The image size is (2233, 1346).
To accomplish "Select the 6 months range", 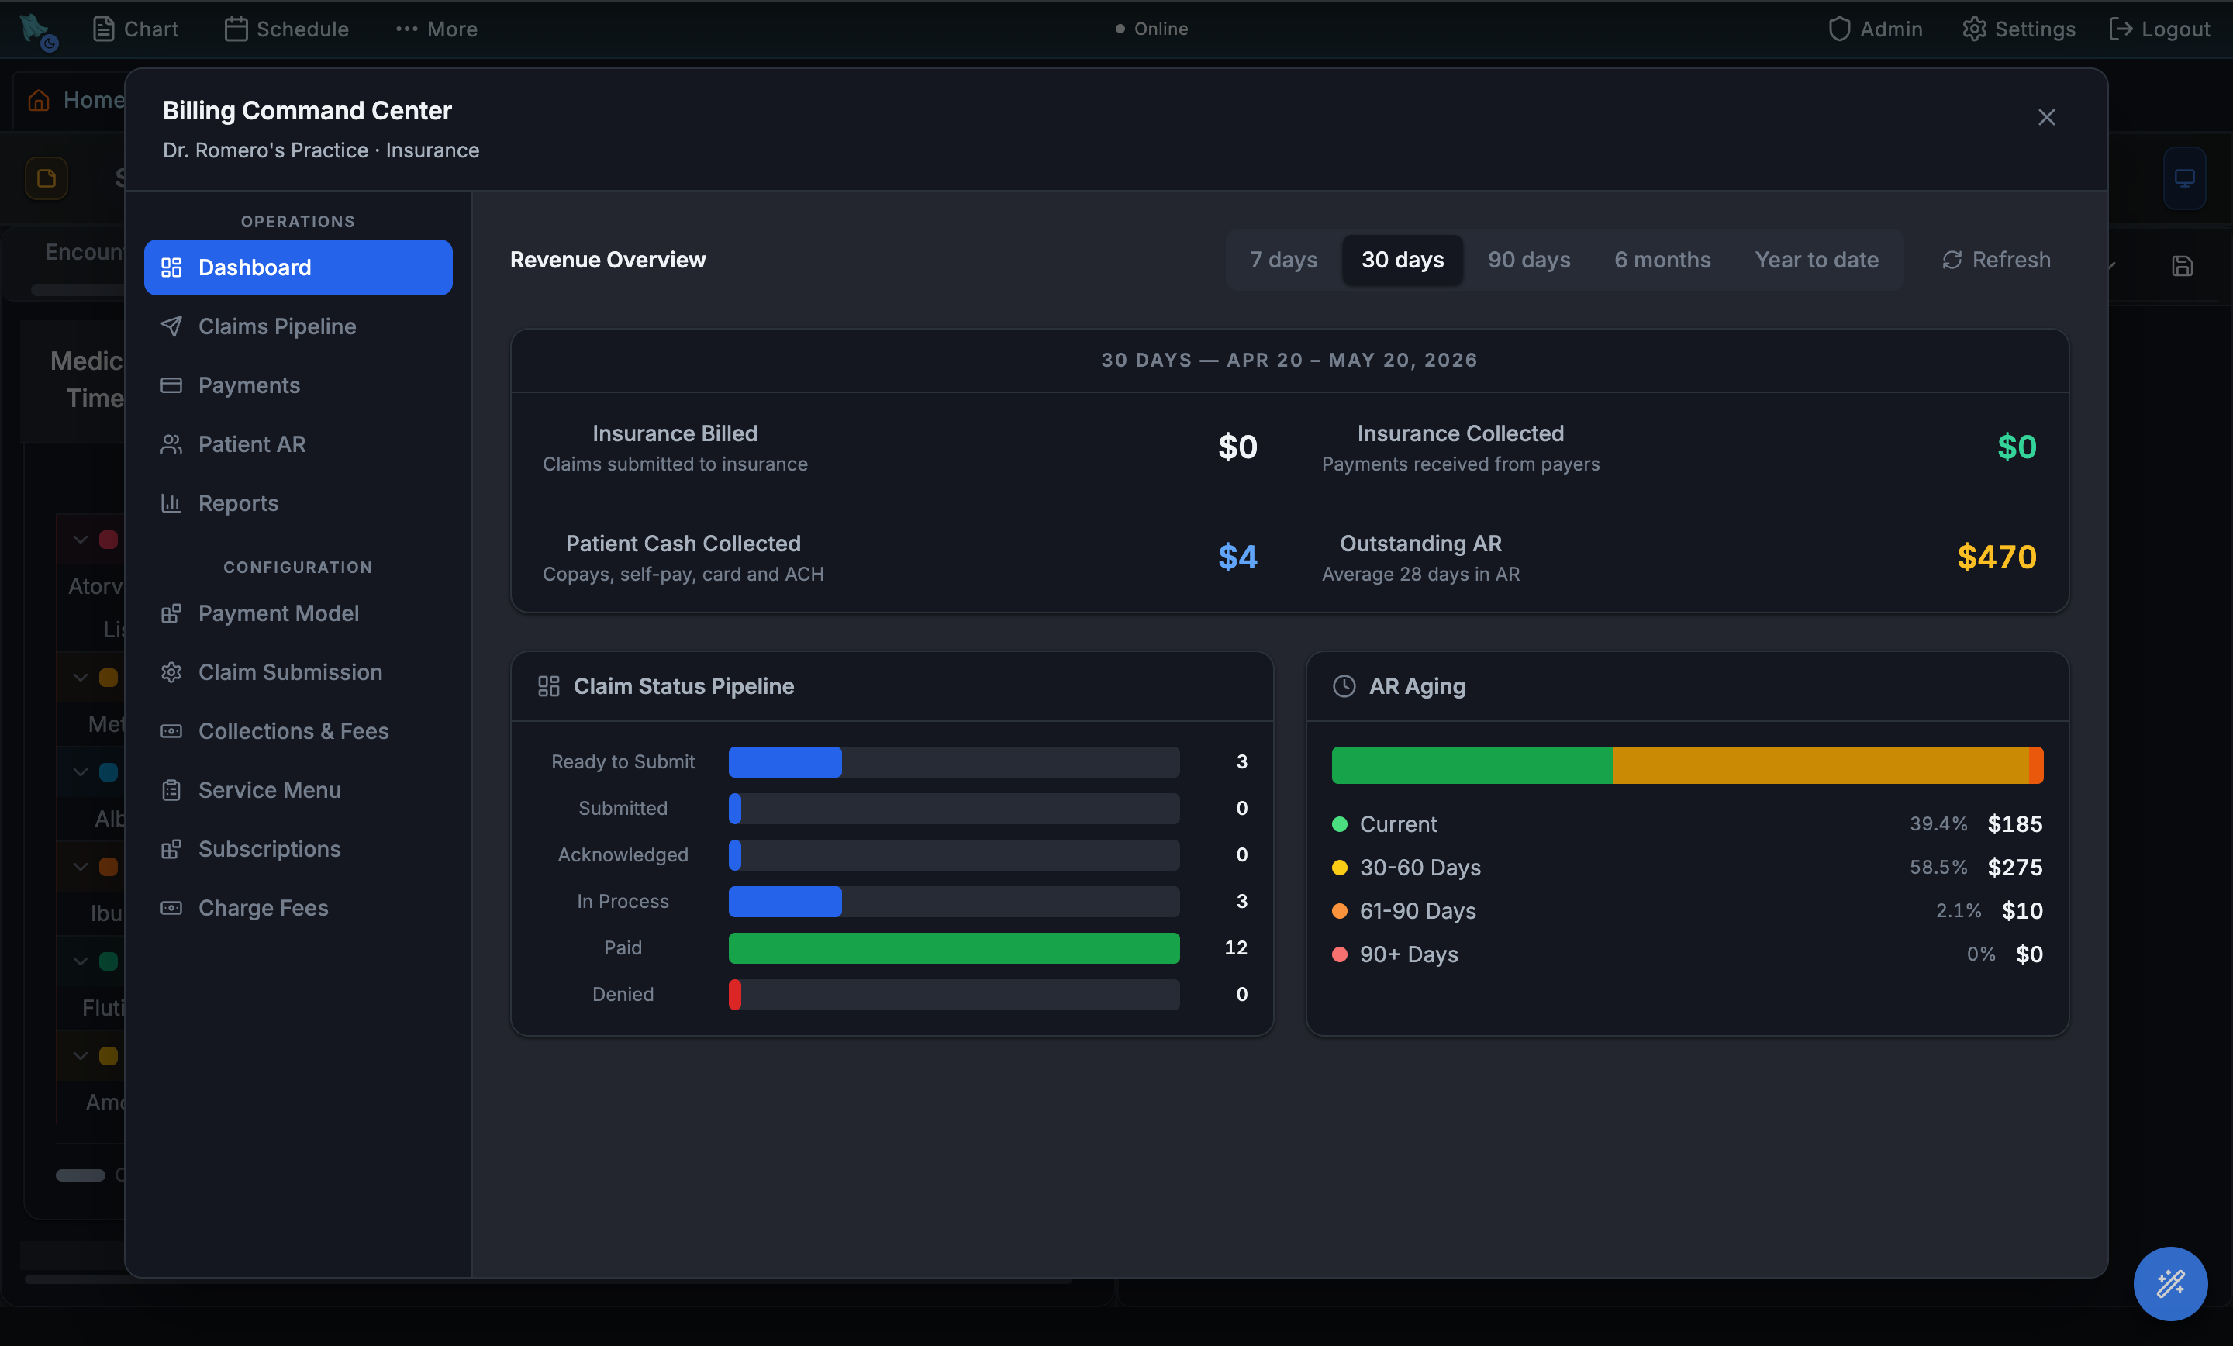I will pos(1662,261).
